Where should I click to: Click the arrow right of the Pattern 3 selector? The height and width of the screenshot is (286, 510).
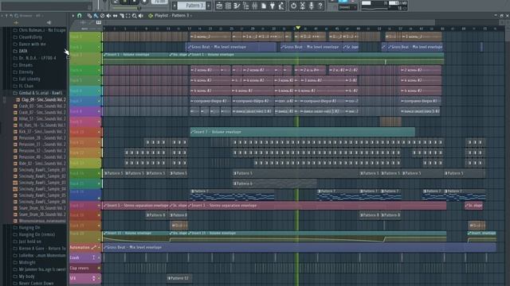click(x=209, y=6)
